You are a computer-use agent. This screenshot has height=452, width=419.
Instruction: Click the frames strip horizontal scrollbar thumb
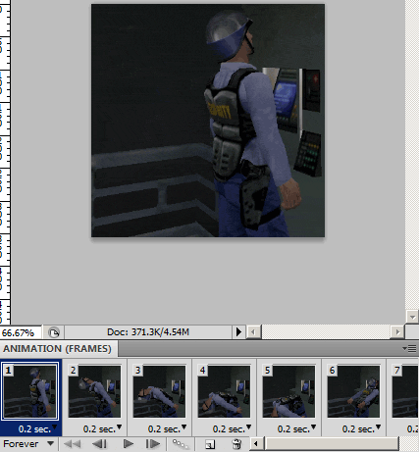click(x=331, y=444)
